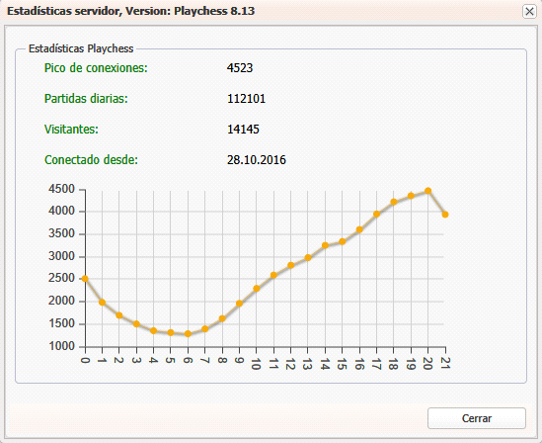The image size is (542, 443).
Task: Click the chart data point at hour 10
Action: point(256,289)
